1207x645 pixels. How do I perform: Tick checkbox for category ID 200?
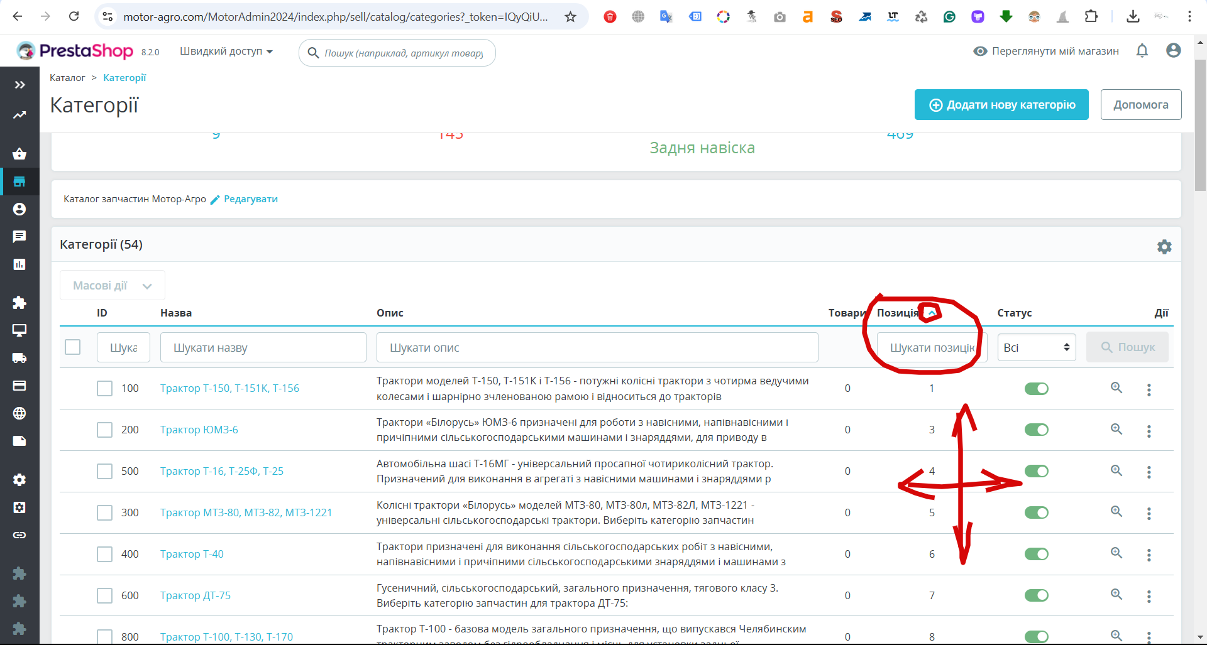104,430
